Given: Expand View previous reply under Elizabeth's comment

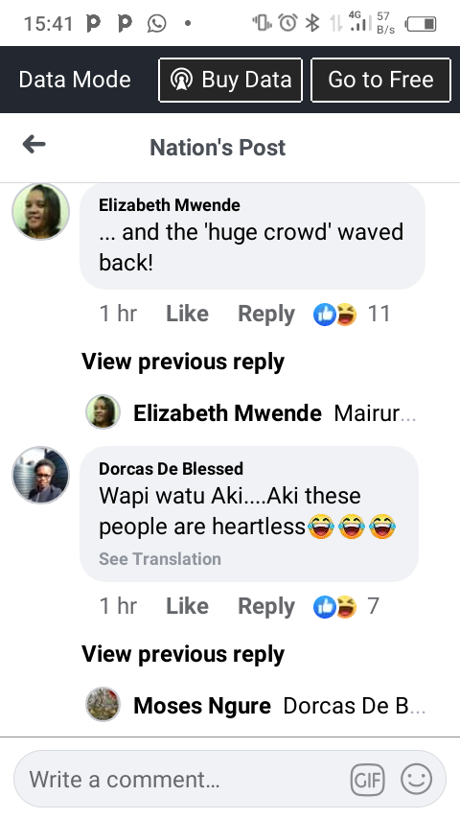Looking at the screenshot, I should coord(183,362).
